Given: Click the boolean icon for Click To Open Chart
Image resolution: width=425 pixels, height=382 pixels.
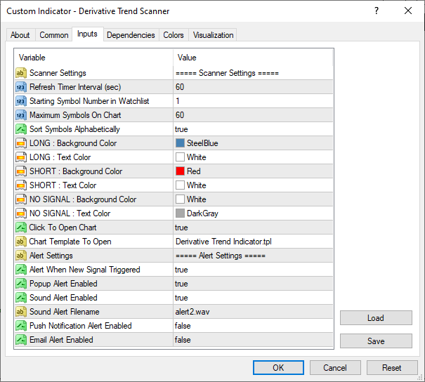Looking at the screenshot, I should pos(21,228).
